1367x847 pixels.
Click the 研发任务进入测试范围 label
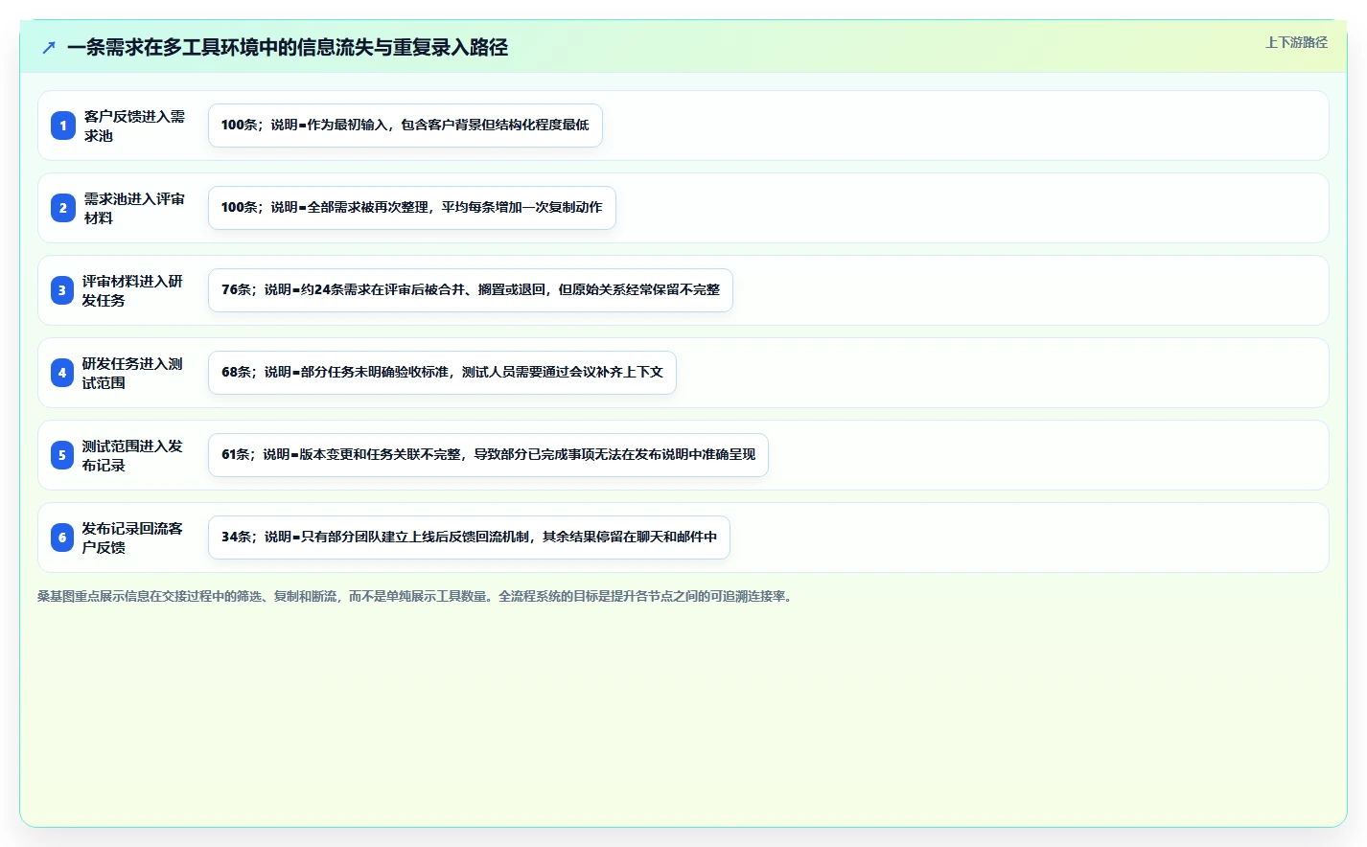[x=132, y=373]
